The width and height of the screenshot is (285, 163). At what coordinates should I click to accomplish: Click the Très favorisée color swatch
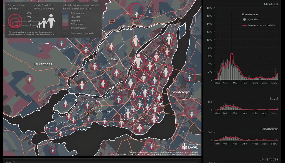coord(65,13)
